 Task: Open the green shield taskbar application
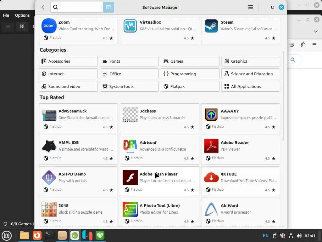[100, 235]
